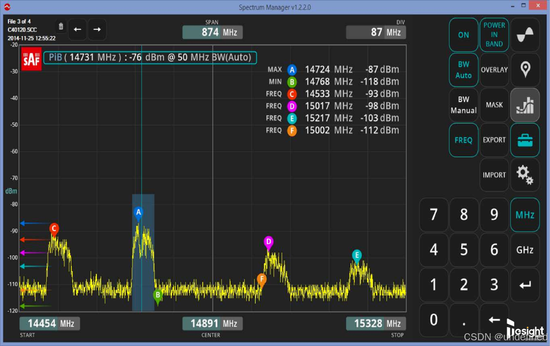Click the teal E icon in marker table

pos(292,119)
